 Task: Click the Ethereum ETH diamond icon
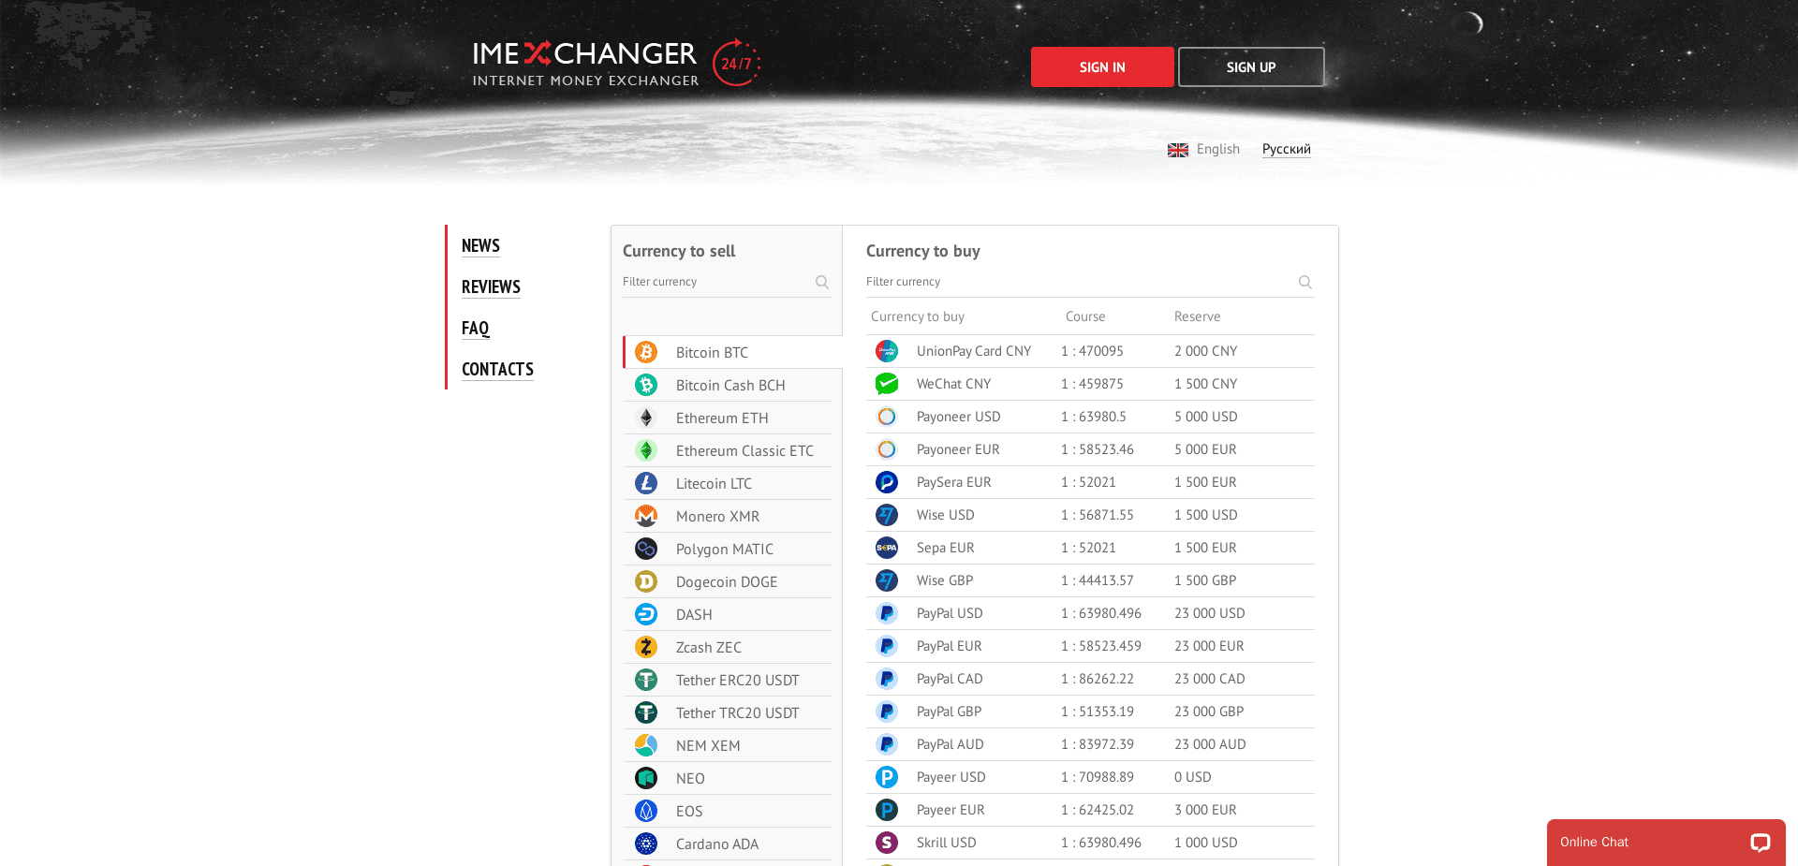pos(645,418)
